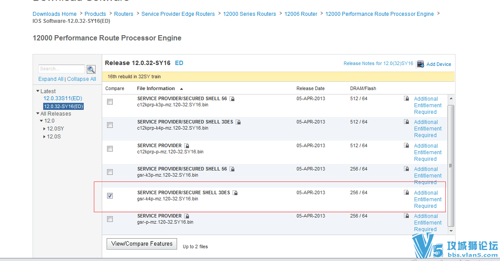The image size is (500, 261).
Task: Click entitlement lock icon in gsr-p-mz row
Action: point(407,216)
